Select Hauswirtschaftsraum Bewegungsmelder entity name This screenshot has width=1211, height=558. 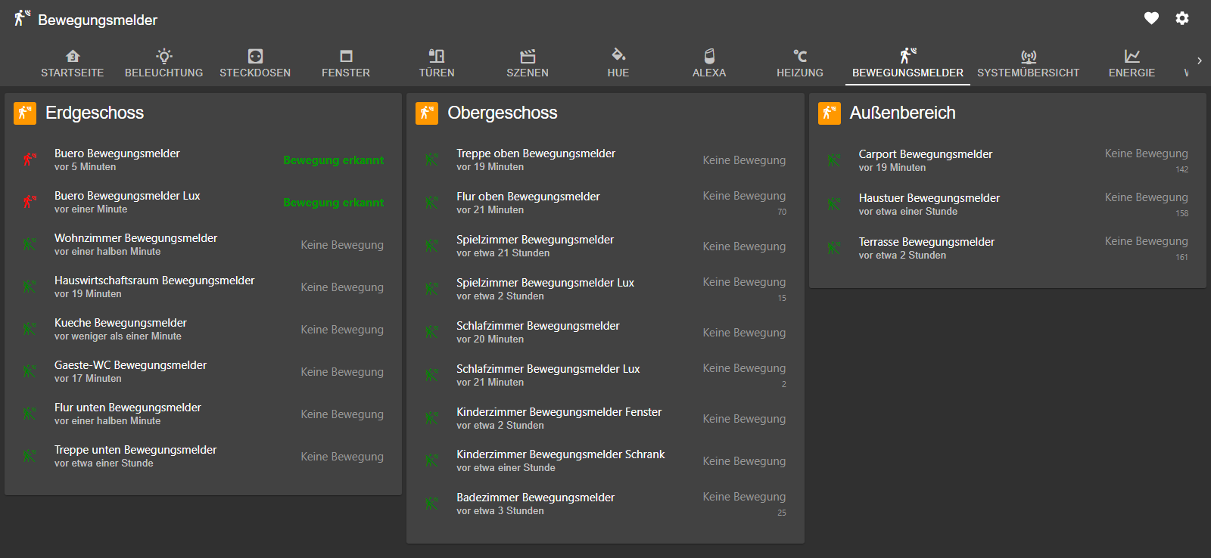point(154,281)
